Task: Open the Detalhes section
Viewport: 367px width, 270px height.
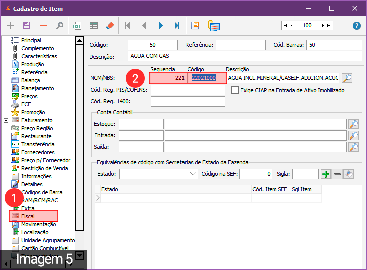Action: pyautogui.click(x=32, y=184)
